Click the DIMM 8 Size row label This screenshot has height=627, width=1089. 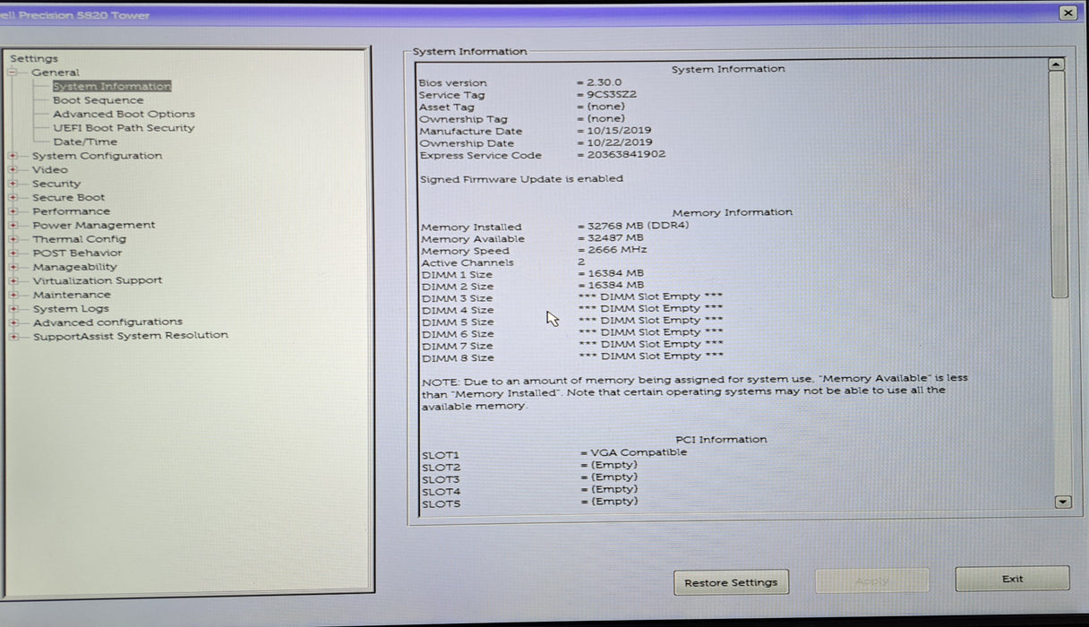tap(458, 358)
